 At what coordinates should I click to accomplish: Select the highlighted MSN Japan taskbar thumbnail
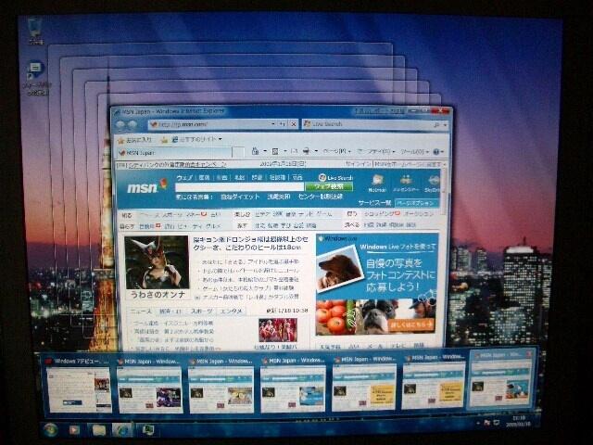[501, 378]
